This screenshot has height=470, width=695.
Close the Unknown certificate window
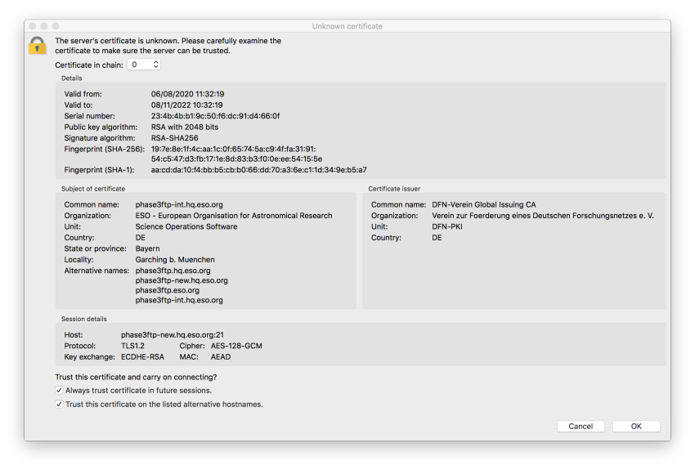33,26
